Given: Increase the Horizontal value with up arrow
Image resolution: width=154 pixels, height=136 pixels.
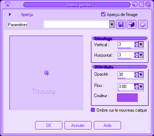Looking at the screenshot, I should point(136,54).
